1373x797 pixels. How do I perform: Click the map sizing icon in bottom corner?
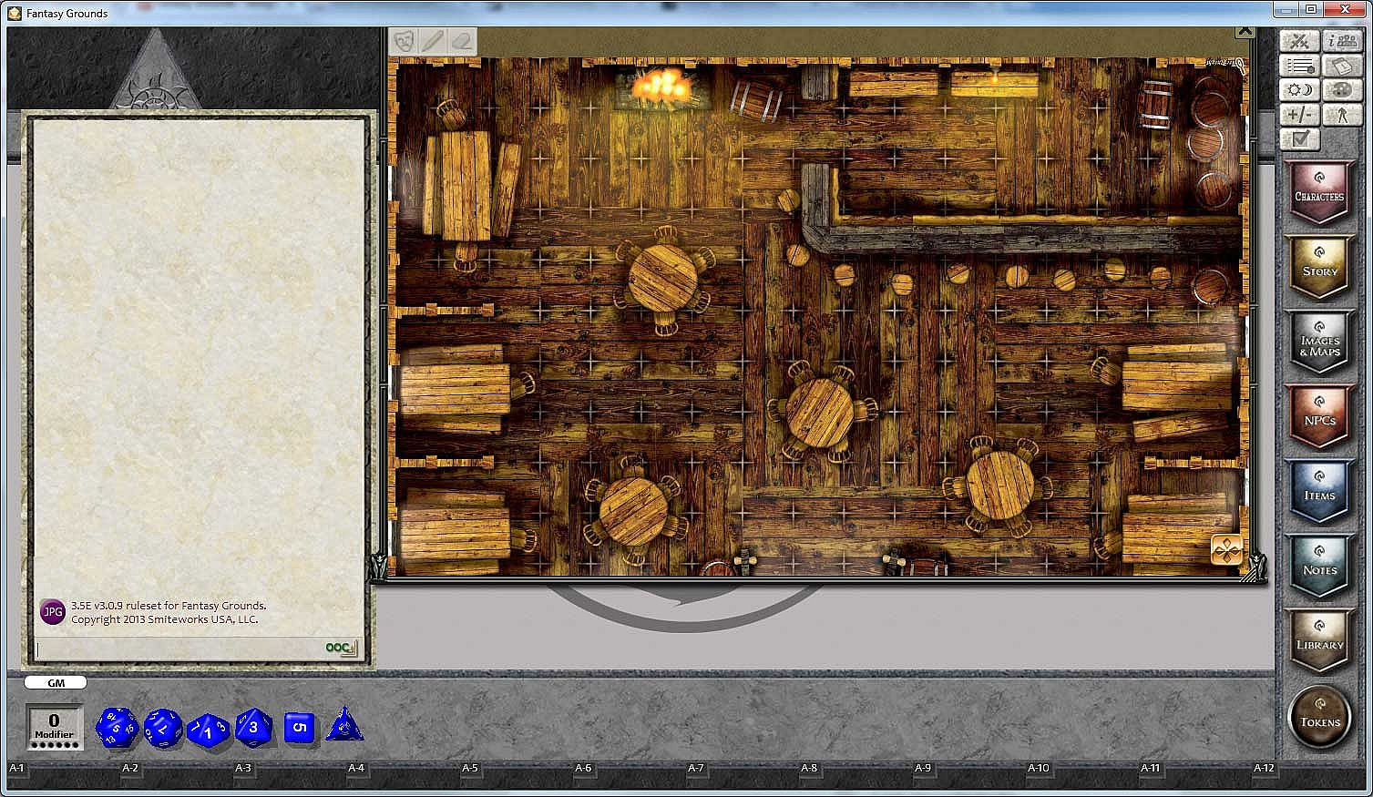[x=1227, y=549]
